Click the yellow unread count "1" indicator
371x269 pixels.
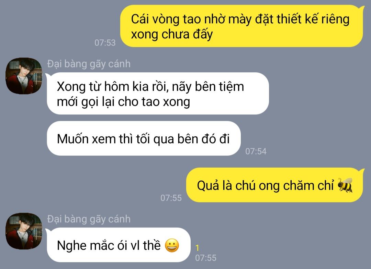[x=197, y=248]
